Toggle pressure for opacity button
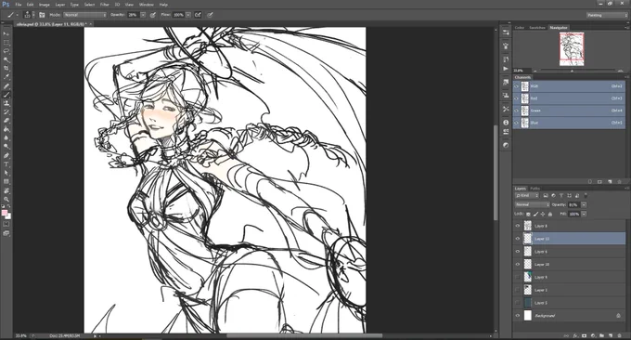Viewport: 631px width, 340px height. pyautogui.click(x=153, y=15)
